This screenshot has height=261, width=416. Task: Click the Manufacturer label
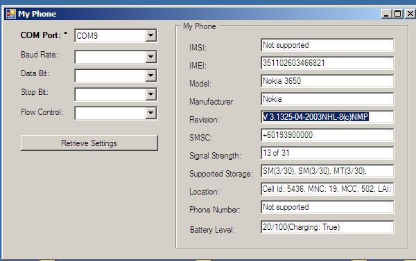211,102
